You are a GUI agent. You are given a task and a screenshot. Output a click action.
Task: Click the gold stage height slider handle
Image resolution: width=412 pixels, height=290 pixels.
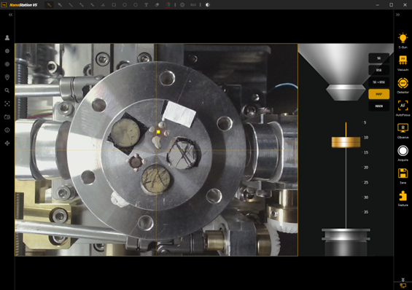[x=346, y=142]
